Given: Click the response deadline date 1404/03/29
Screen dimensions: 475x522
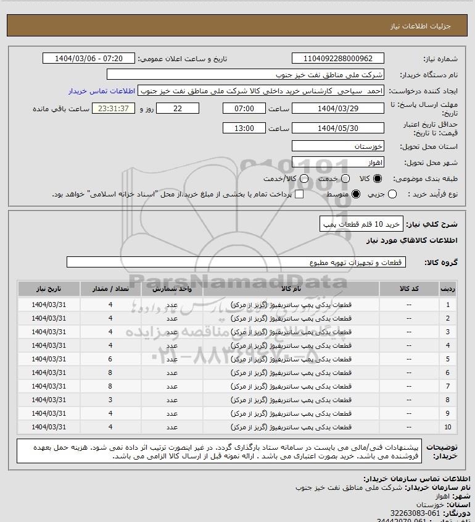Looking at the screenshot, I should coord(337,108).
